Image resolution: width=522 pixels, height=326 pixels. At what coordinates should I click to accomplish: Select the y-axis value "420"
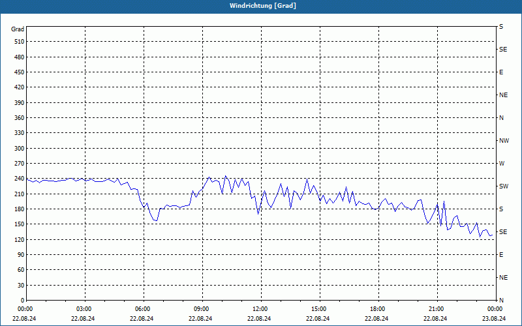pyautogui.click(x=20, y=87)
